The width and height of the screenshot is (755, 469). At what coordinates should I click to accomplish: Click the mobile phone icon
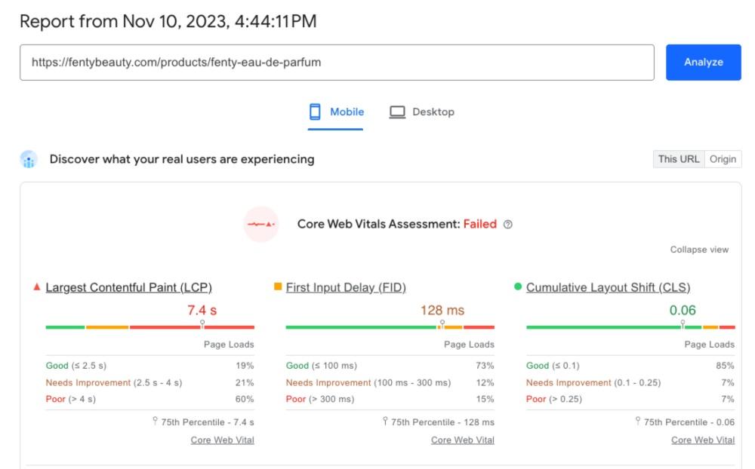(x=315, y=112)
